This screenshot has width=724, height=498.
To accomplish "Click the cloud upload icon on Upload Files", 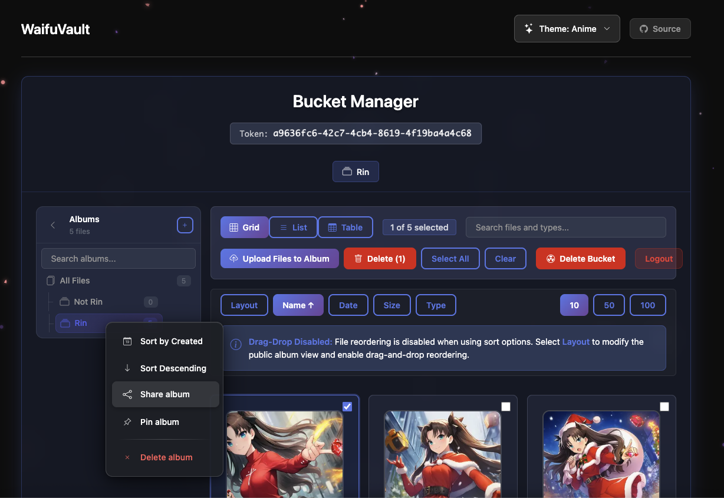I will click(x=233, y=259).
